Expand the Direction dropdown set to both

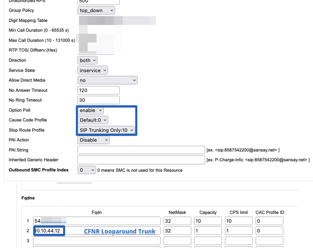(87, 60)
